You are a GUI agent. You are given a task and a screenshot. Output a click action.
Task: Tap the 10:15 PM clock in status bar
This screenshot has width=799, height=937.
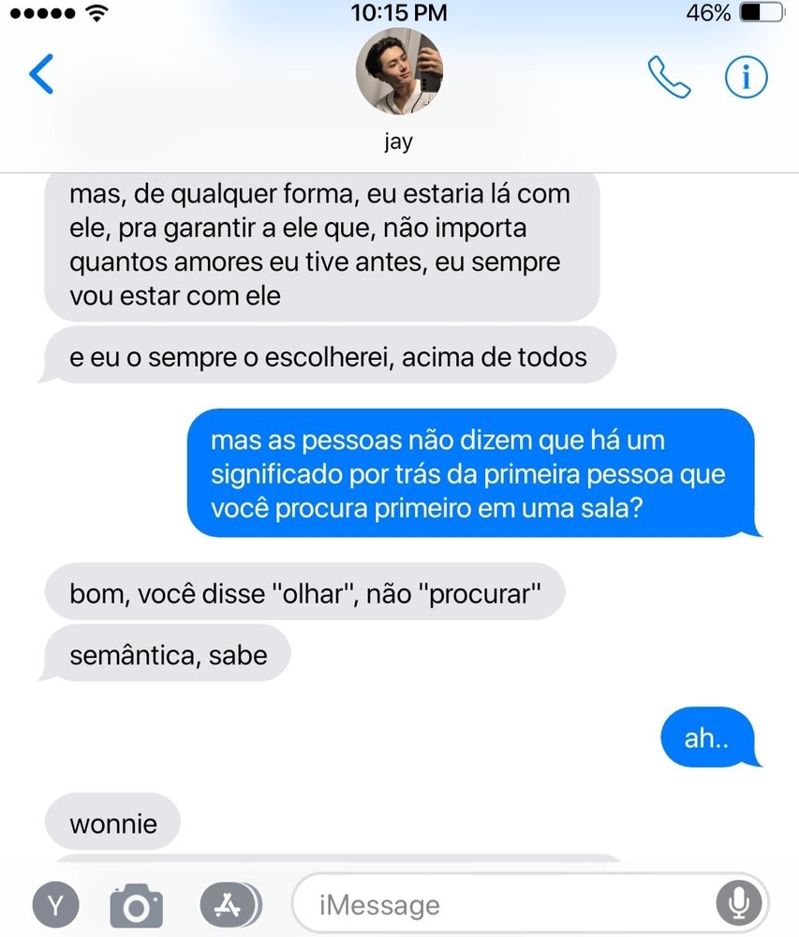(x=399, y=13)
